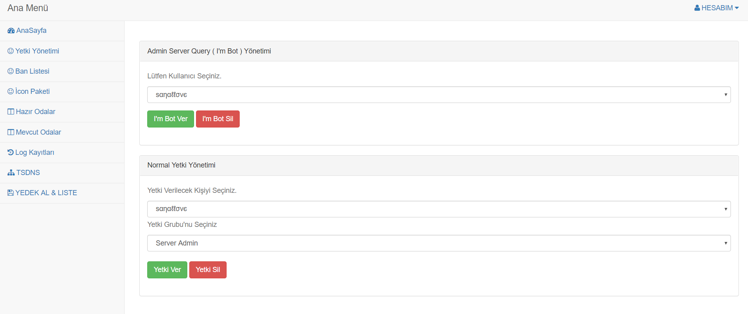Click the columns icon beside Mevcut Odalar
Image resolution: width=748 pixels, height=314 pixels.
point(11,132)
